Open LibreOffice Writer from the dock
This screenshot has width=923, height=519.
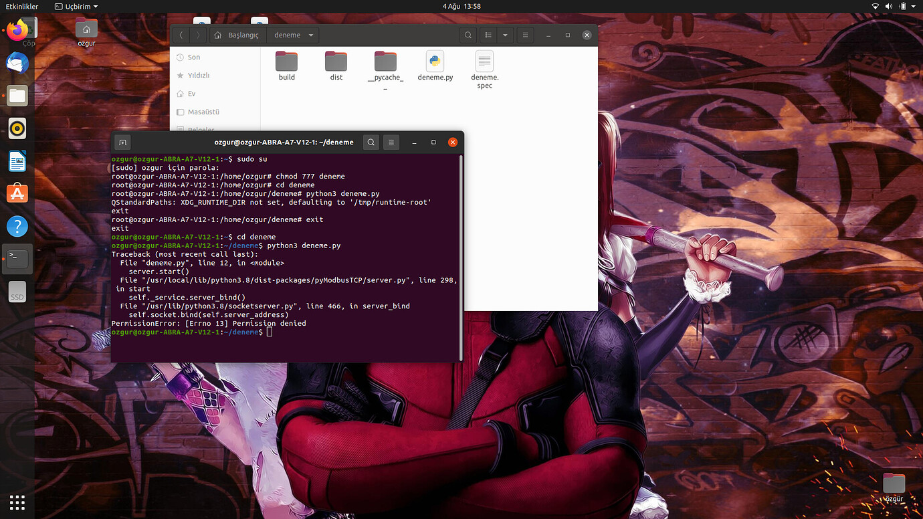pos(17,161)
